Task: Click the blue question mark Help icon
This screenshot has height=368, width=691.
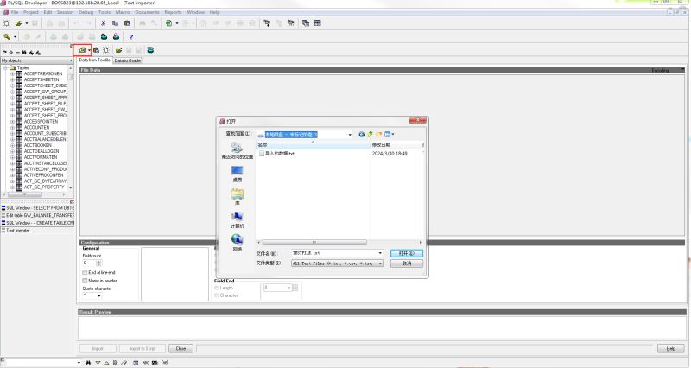Action: pyautogui.click(x=131, y=36)
